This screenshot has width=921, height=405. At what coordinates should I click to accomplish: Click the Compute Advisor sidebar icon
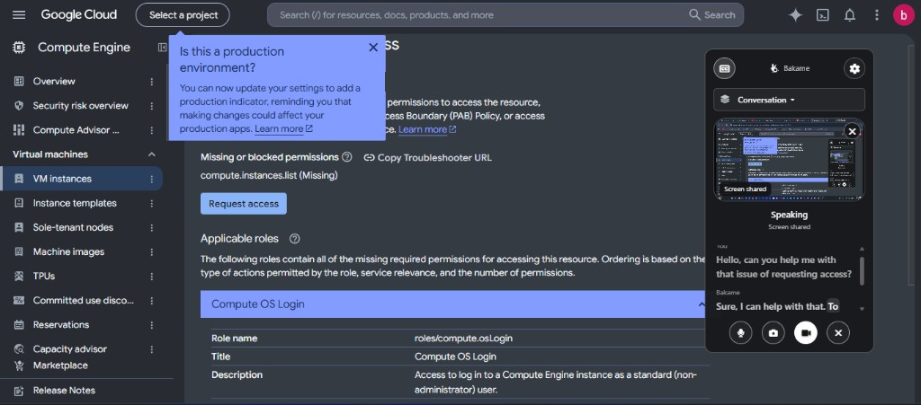coord(19,130)
